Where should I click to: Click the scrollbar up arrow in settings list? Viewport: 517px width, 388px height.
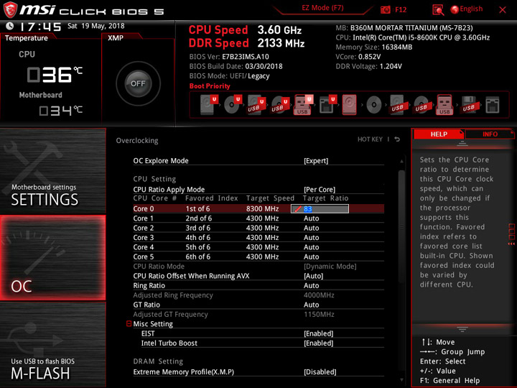click(x=401, y=162)
